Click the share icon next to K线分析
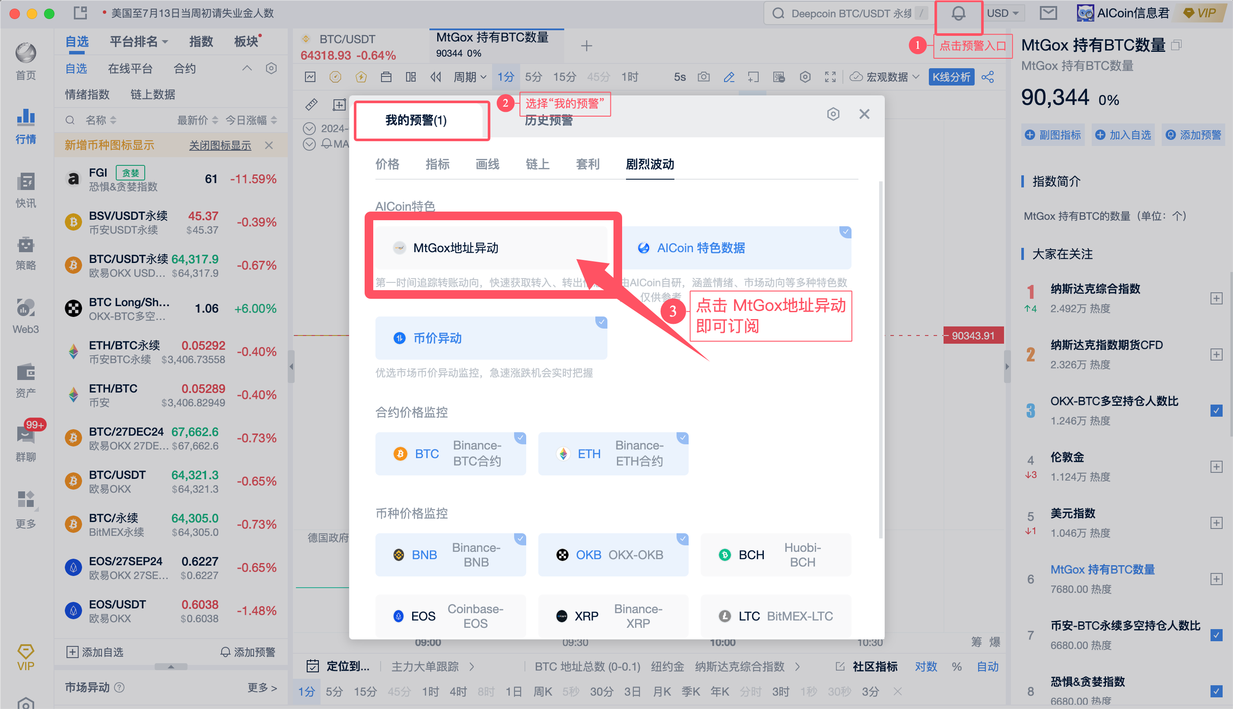This screenshot has width=1233, height=709. (x=988, y=77)
